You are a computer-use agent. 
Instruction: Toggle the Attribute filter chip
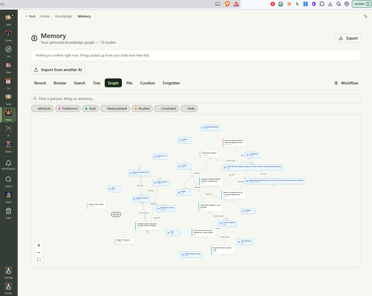click(x=42, y=108)
